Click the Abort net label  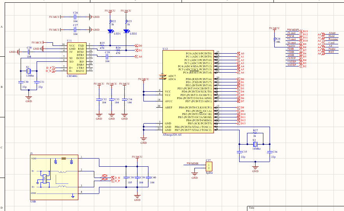[332, 33]
